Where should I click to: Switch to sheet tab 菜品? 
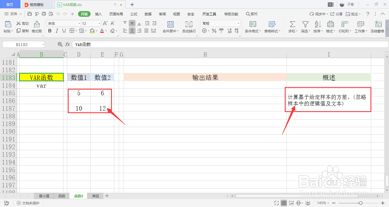click(96, 196)
